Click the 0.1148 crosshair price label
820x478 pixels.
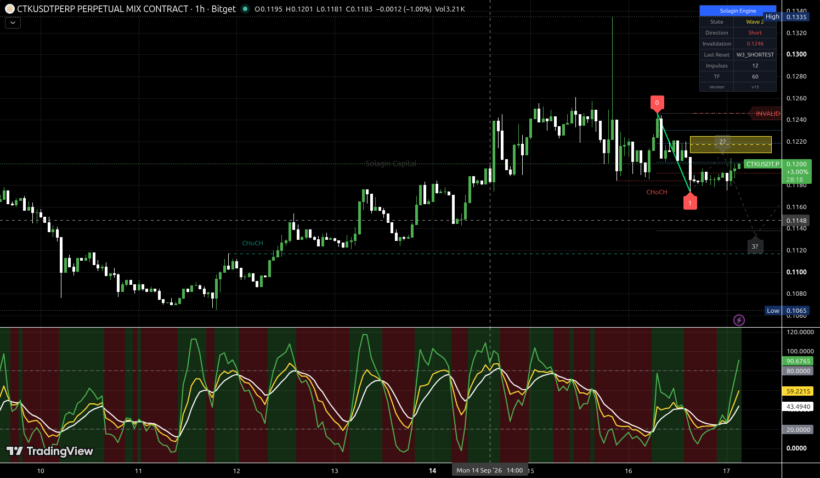click(x=796, y=221)
